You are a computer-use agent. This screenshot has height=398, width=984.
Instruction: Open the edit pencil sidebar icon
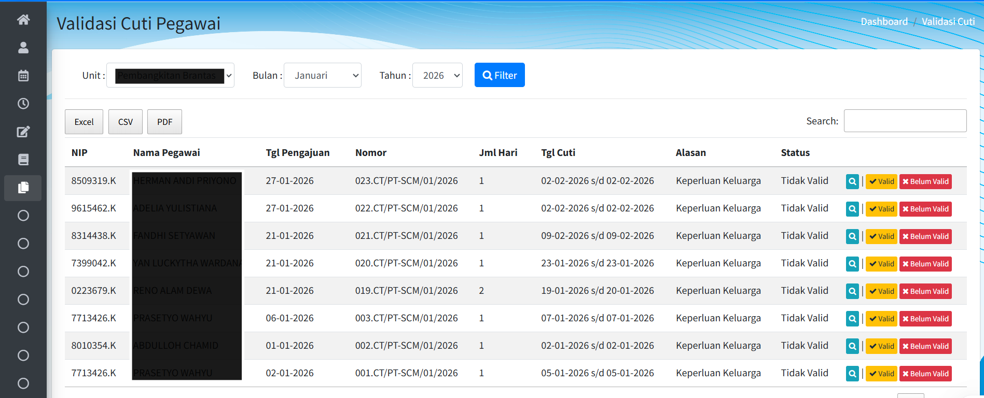[x=23, y=132]
